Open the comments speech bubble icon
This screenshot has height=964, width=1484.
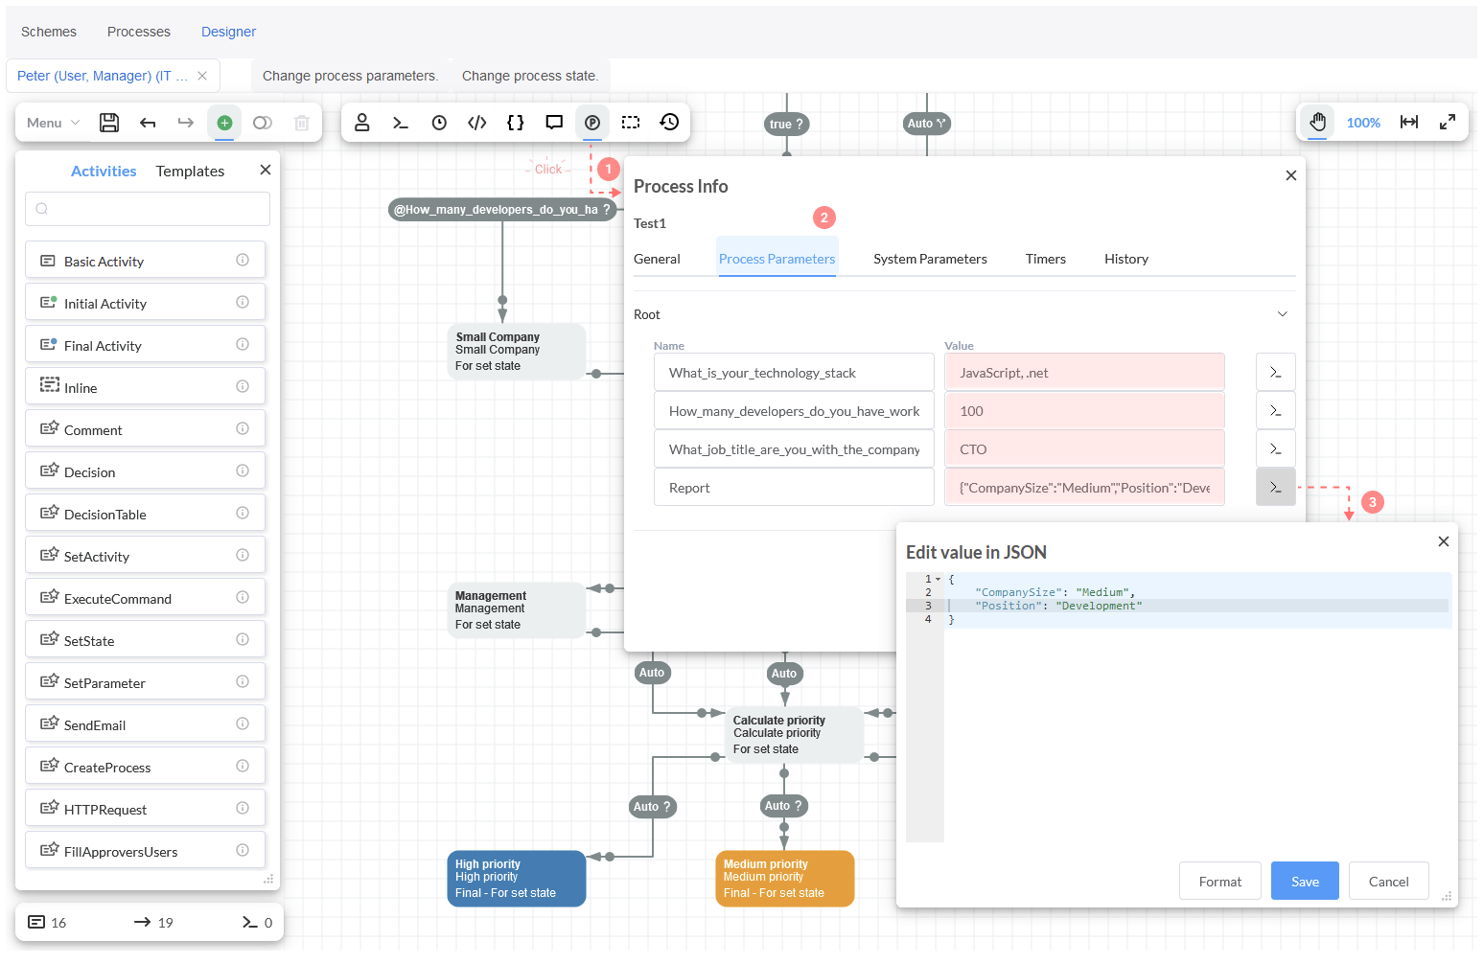click(x=554, y=123)
